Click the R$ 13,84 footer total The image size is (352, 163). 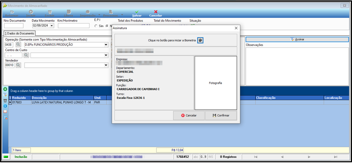click(x=170, y=150)
